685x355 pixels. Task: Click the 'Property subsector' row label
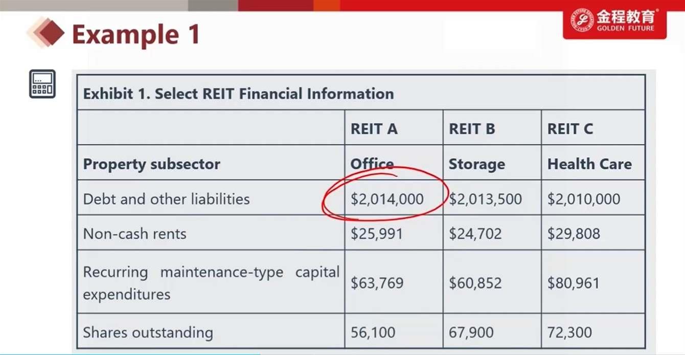(x=151, y=164)
